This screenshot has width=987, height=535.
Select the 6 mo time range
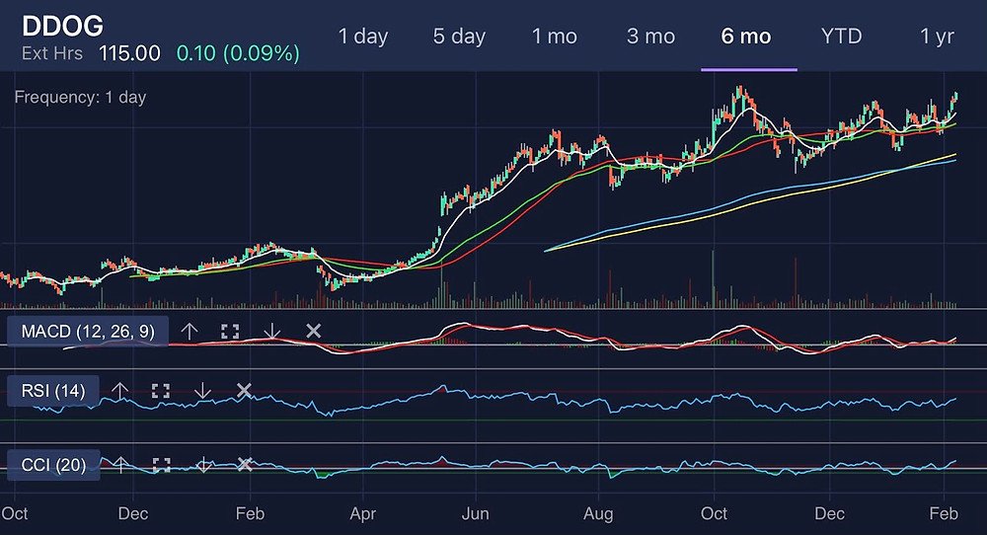[x=746, y=37]
